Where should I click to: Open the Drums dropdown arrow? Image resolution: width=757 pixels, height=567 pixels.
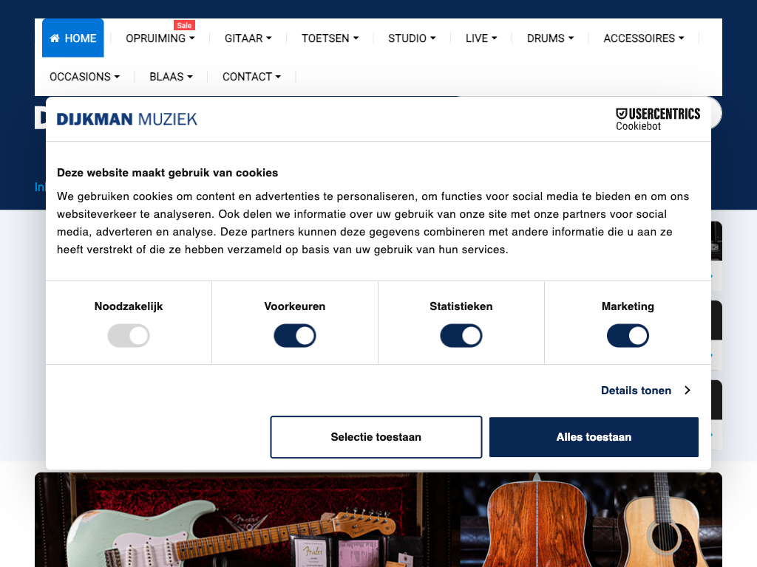571,38
